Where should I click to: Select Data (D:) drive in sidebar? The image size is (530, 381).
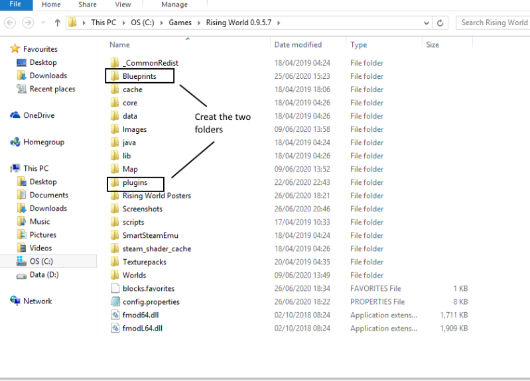[x=43, y=274]
